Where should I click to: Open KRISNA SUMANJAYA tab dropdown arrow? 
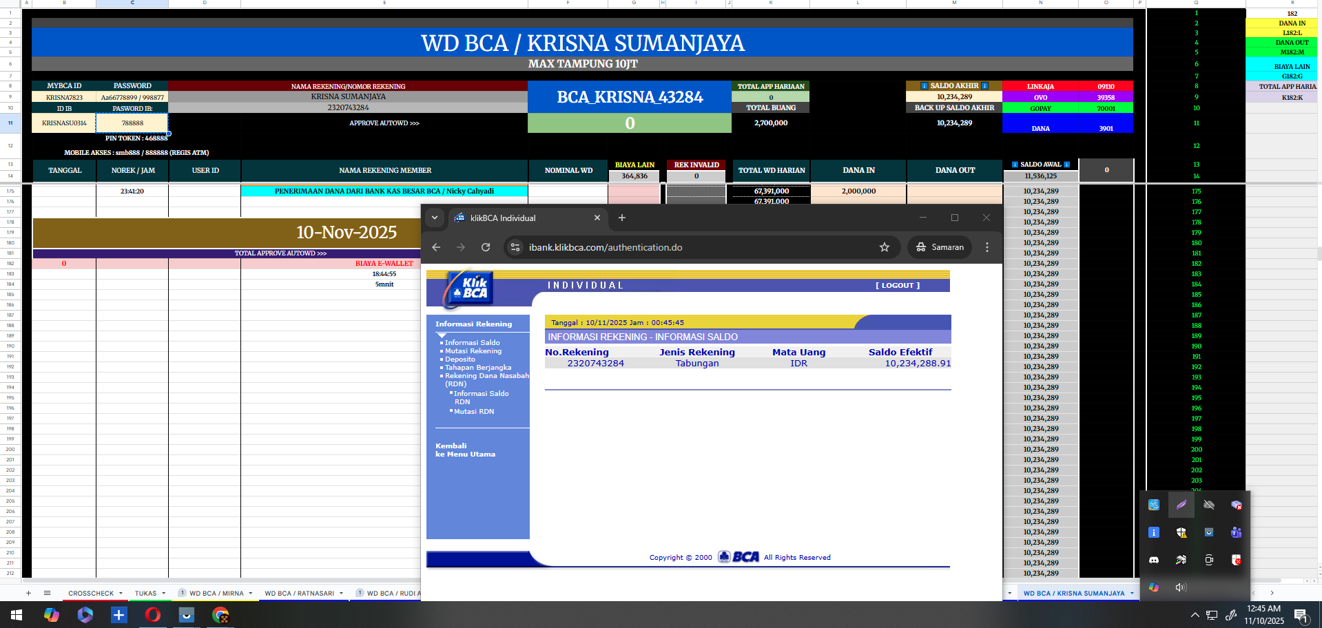[1132, 593]
